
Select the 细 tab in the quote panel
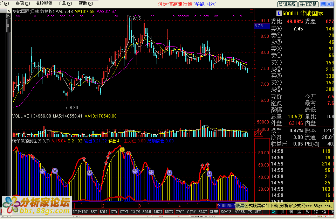click(x=290, y=212)
